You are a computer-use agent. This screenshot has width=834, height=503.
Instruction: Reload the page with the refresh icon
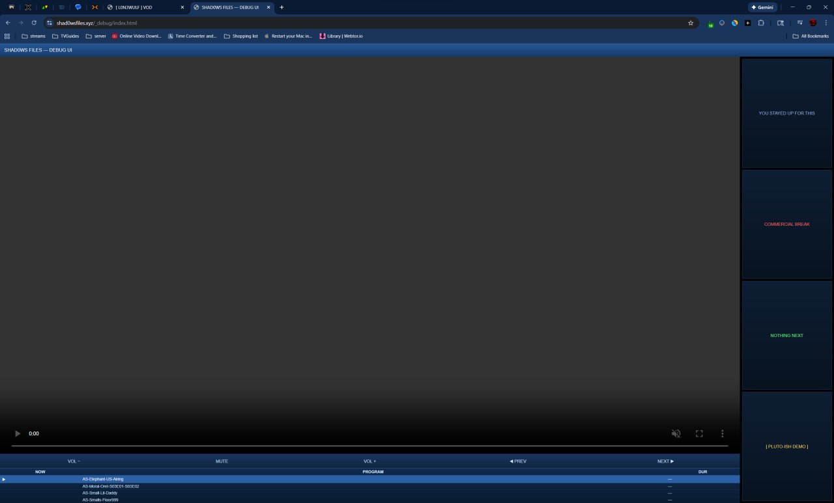[34, 23]
